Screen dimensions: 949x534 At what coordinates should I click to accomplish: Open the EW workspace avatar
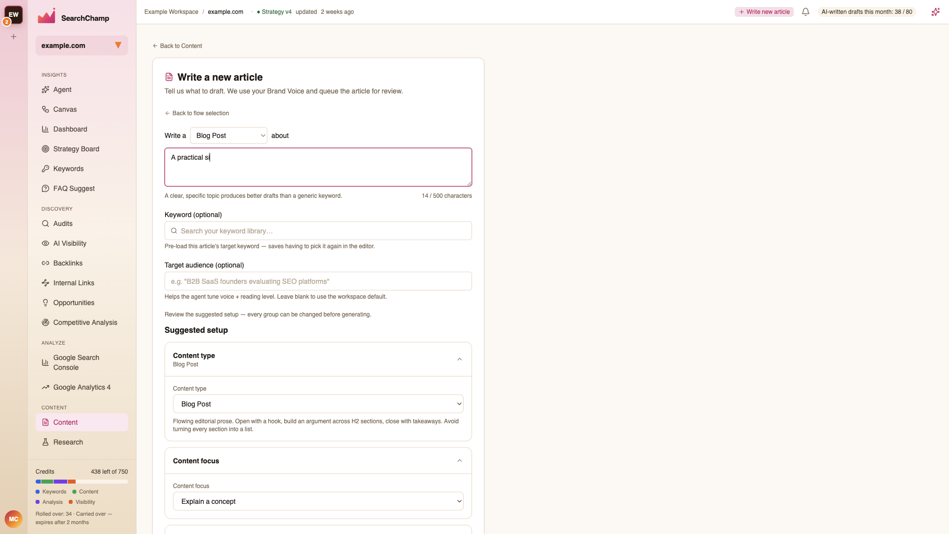(14, 15)
